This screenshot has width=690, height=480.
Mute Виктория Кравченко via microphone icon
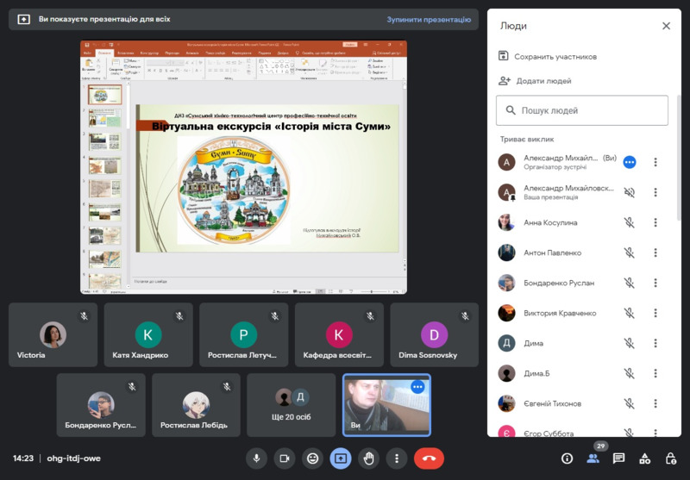coord(630,313)
